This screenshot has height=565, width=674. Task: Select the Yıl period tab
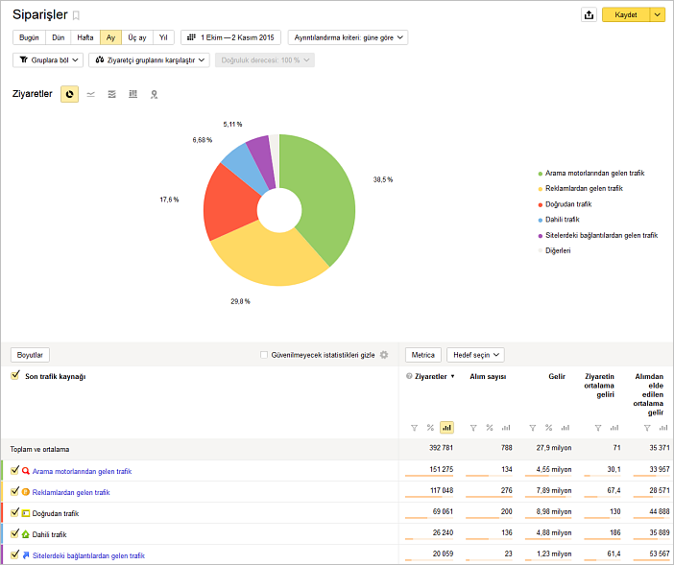point(163,37)
